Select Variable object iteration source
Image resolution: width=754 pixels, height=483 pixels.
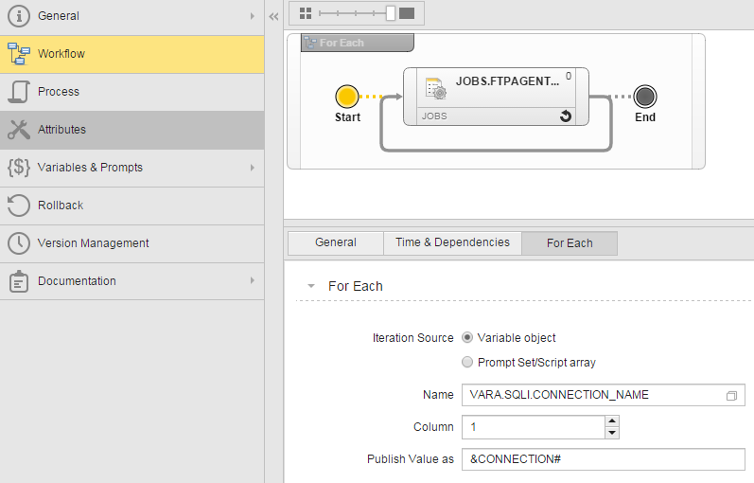tap(467, 338)
